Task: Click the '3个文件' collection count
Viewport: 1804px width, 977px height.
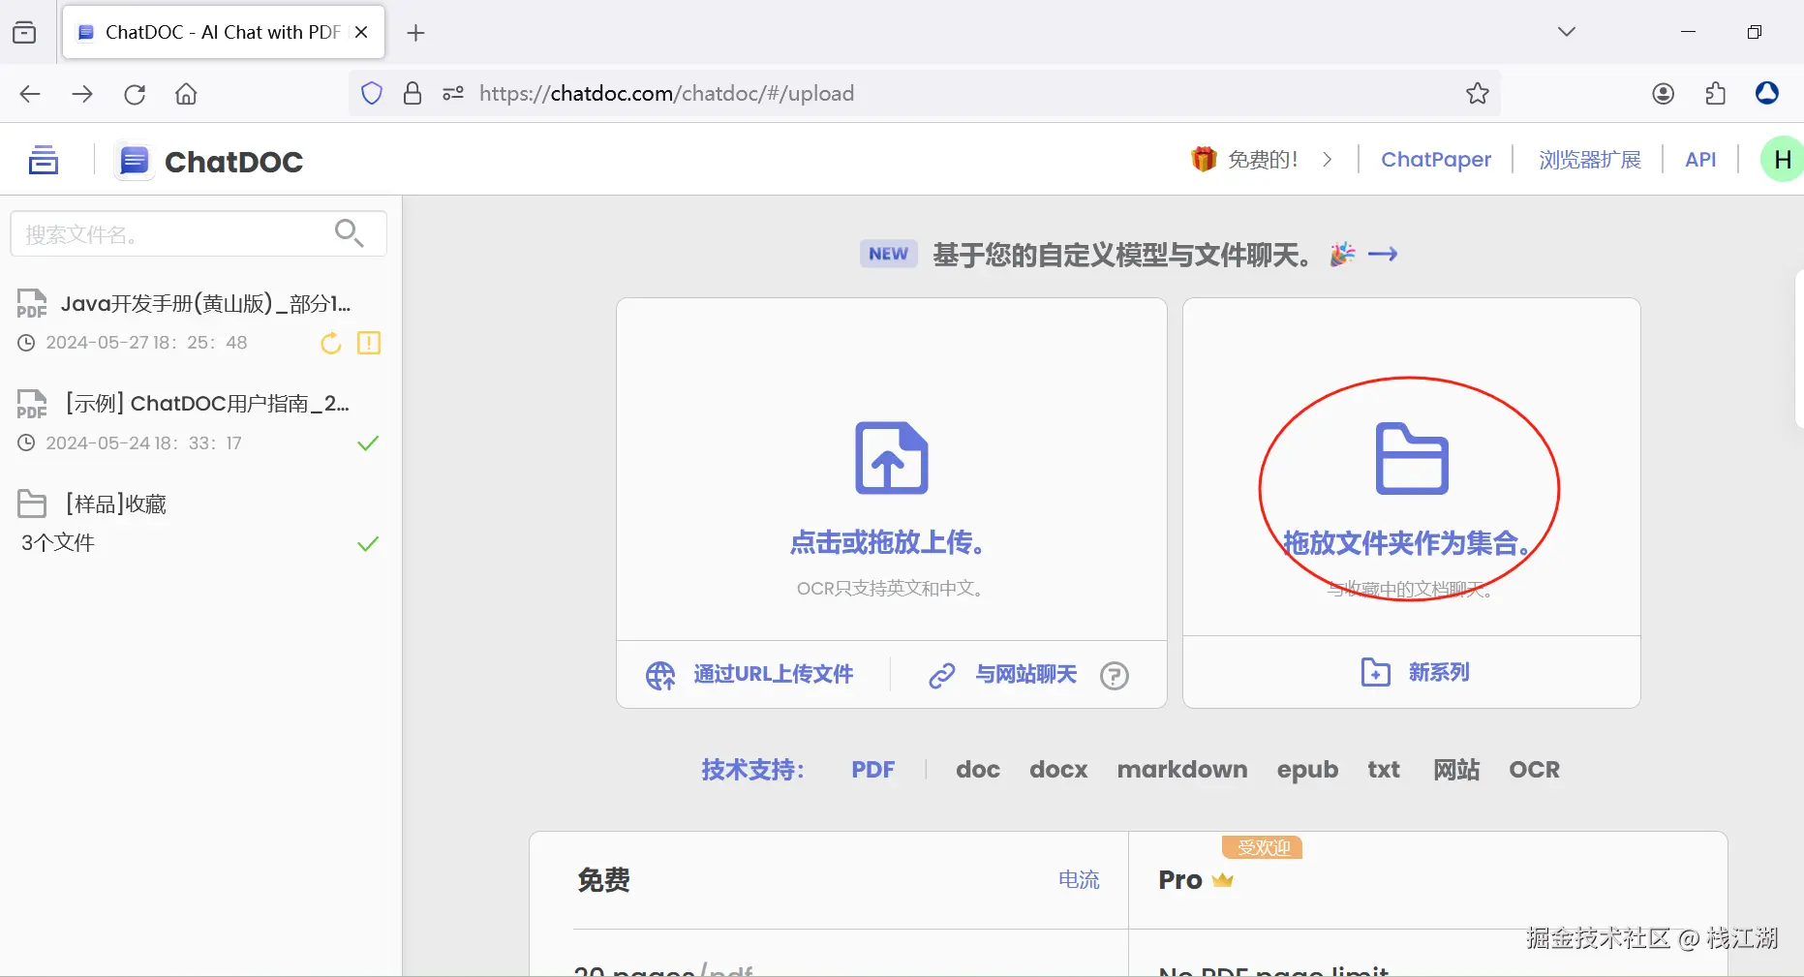Action: tap(58, 543)
